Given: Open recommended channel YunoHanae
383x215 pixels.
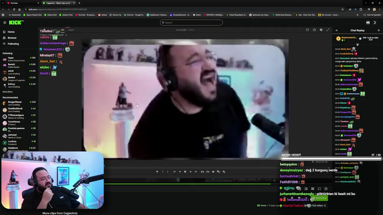Looking at the screenshot, I should click(19, 123).
